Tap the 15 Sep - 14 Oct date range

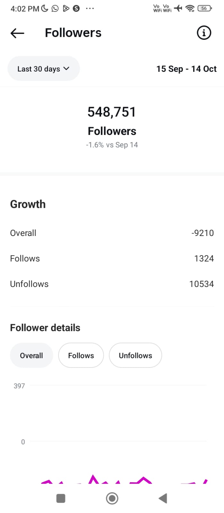click(186, 69)
